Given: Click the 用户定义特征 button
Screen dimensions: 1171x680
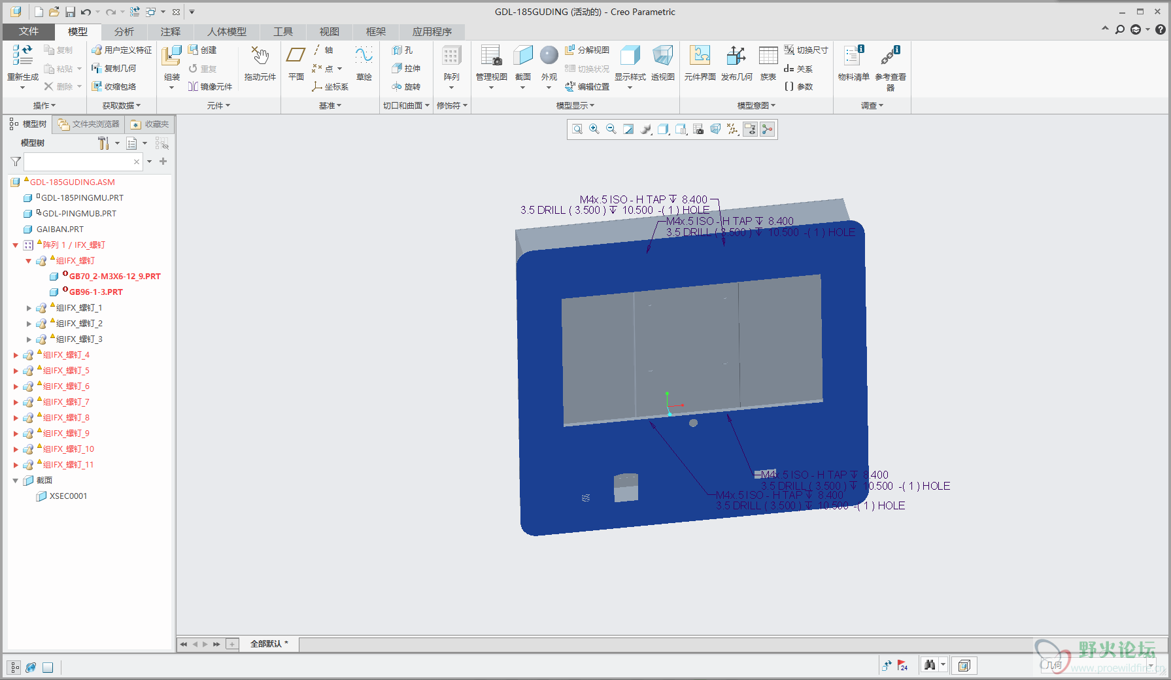Looking at the screenshot, I should (122, 50).
